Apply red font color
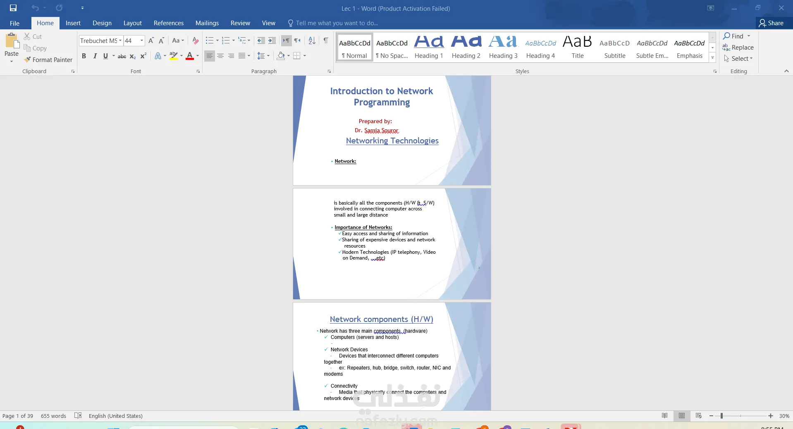Viewport: 793px width, 429px height. tap(190, 56)
